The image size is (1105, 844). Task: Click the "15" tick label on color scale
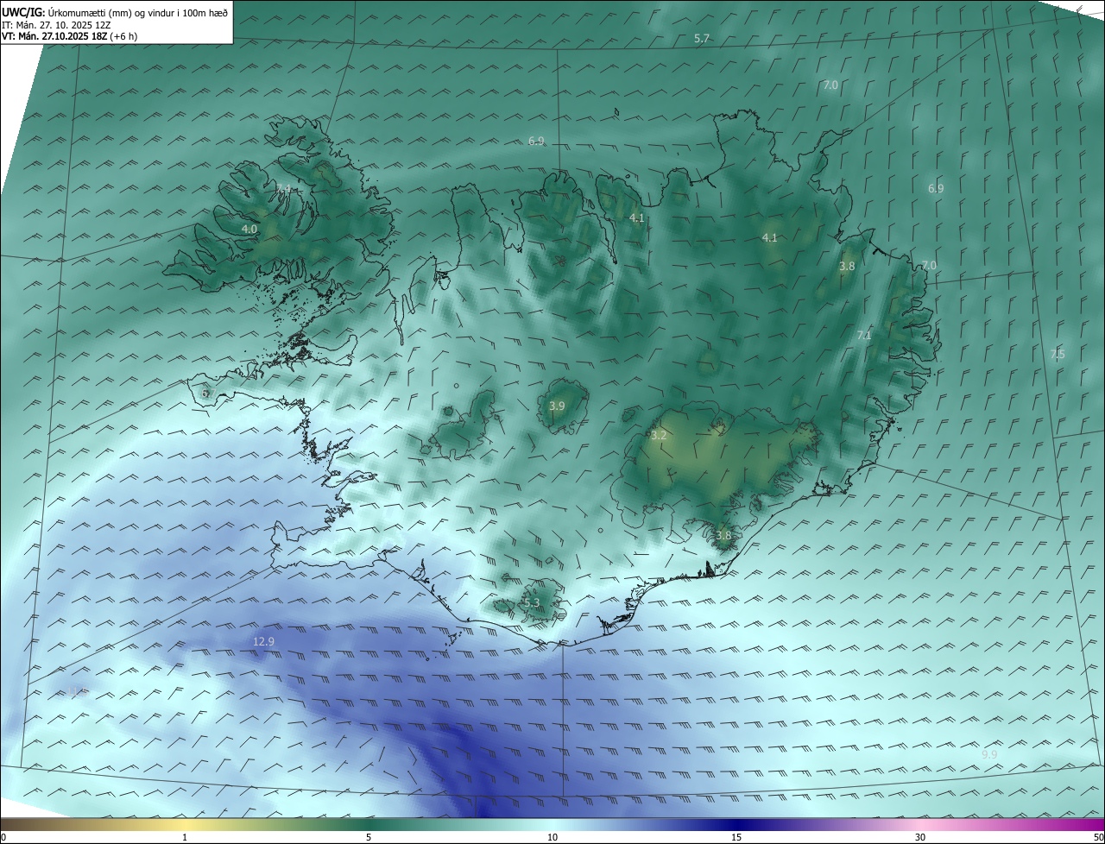(736, 837)
